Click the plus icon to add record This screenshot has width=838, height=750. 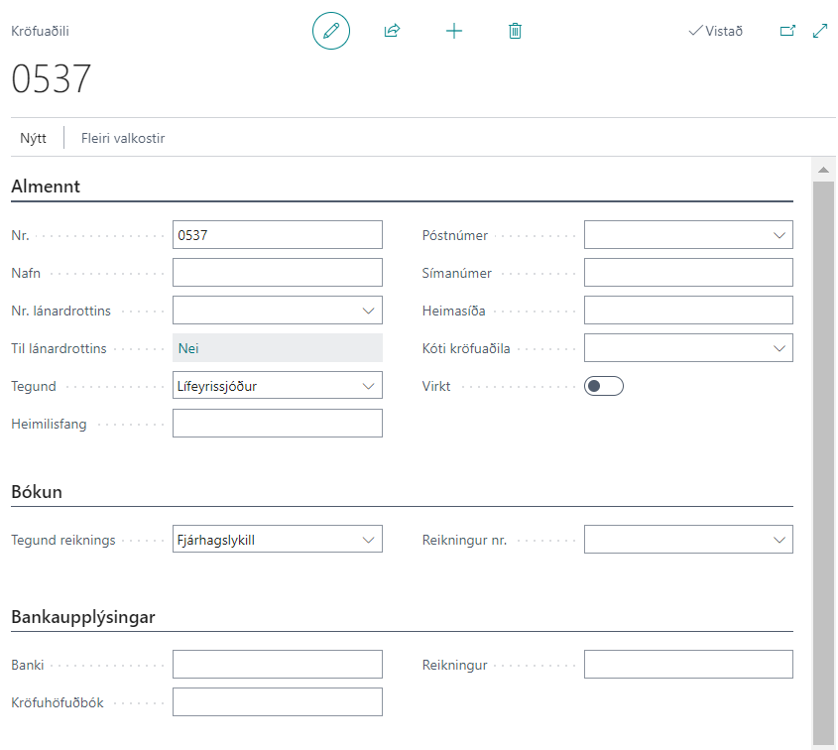click(x=454, y=31)
